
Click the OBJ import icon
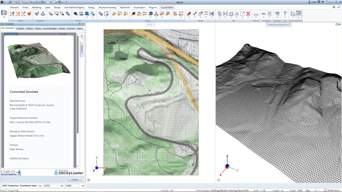(139, 14)
